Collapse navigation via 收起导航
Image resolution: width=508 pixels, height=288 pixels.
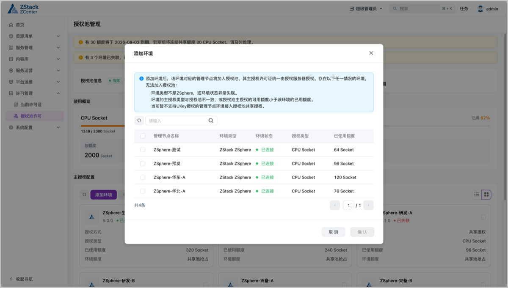click(x=21, y=279)
